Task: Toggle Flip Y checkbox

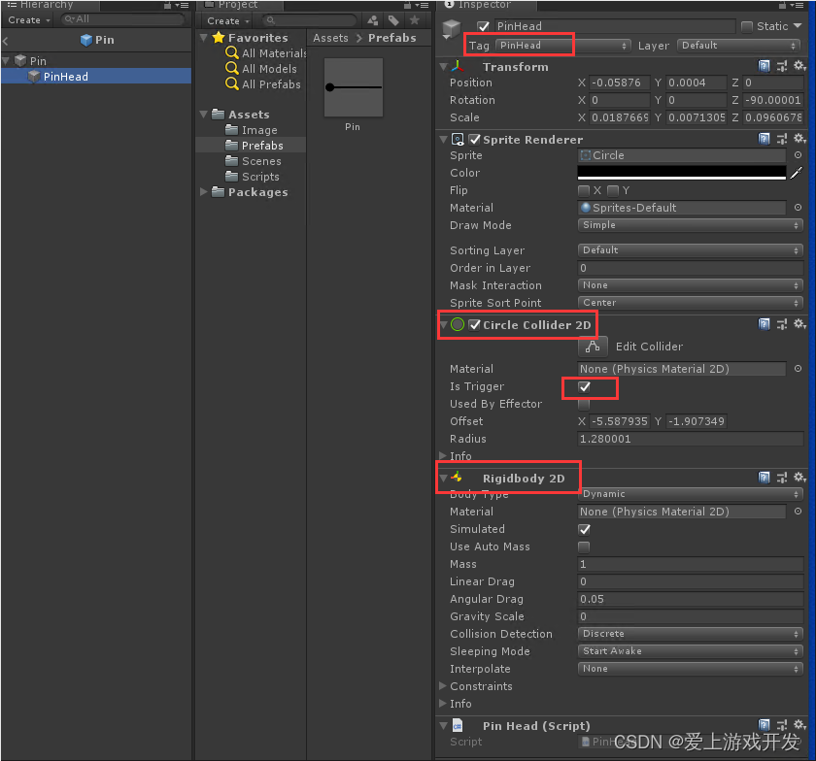Action: pyautogui.click(x=613, y=190)
